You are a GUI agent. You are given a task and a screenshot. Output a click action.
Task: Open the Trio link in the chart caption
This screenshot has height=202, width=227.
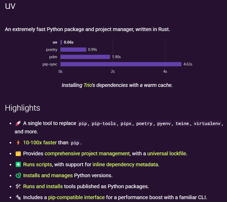pos(88,85)
